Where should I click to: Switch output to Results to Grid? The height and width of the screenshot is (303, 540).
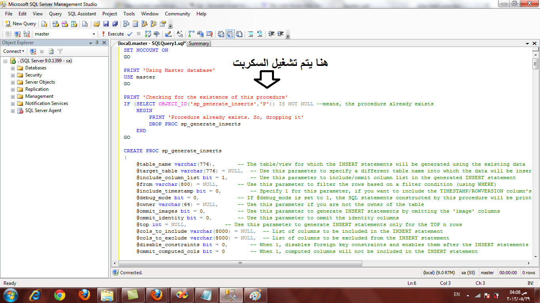(x=230, y=34)
